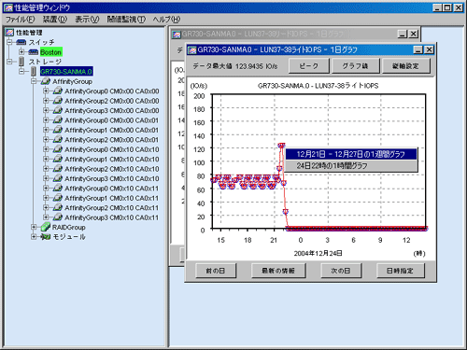Open the ファイル(F) menu

pos(20,20)
